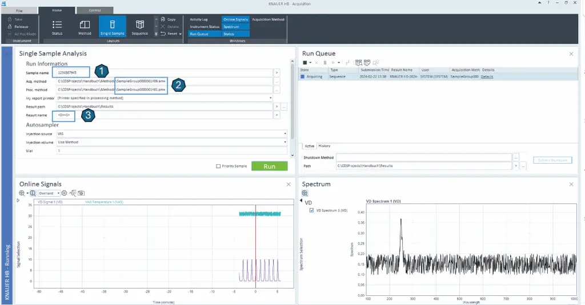Click the remove X icon in Run Queue toolbar

[x=316, y=63]
